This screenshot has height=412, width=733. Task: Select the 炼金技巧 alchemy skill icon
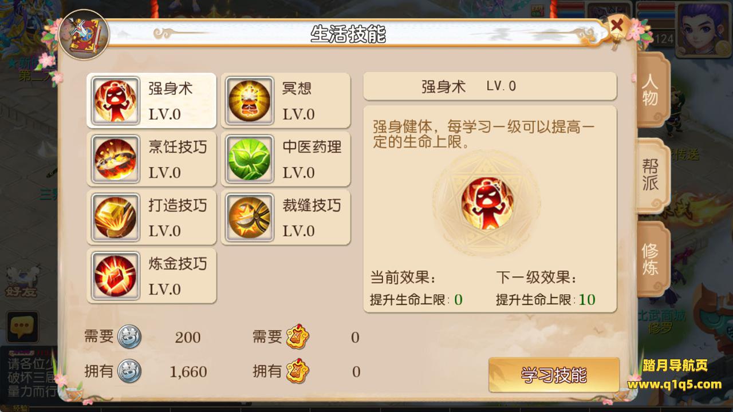[x=116, y=276]
